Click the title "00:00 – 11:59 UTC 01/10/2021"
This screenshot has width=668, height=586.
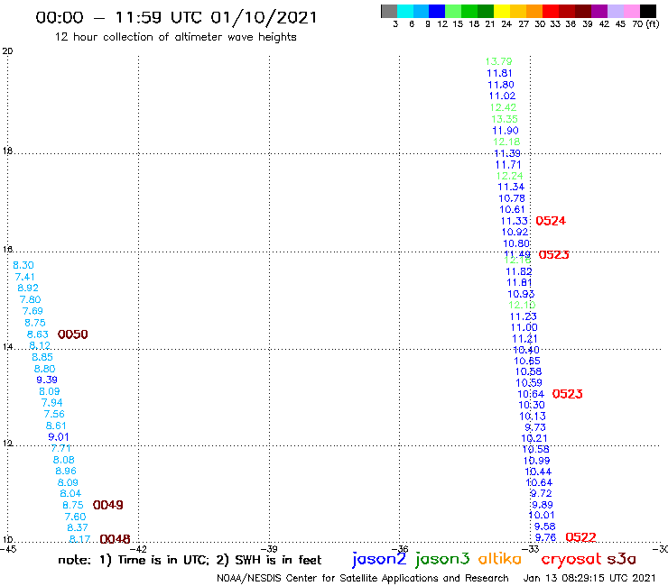pos(176,18)
